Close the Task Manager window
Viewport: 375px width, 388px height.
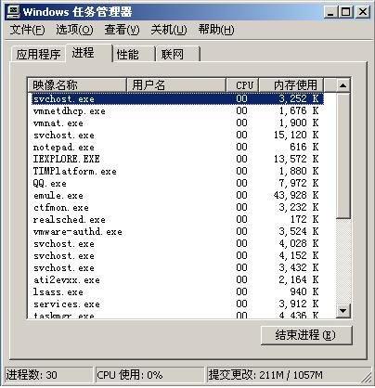(362, 12)
